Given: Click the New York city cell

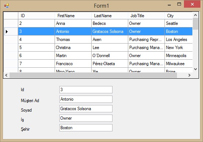Looking at the screenshot, I should [x=178, y=48].
